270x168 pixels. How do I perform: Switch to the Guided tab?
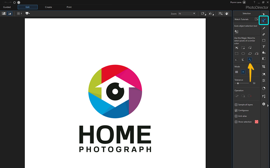[x=7, y=7]
